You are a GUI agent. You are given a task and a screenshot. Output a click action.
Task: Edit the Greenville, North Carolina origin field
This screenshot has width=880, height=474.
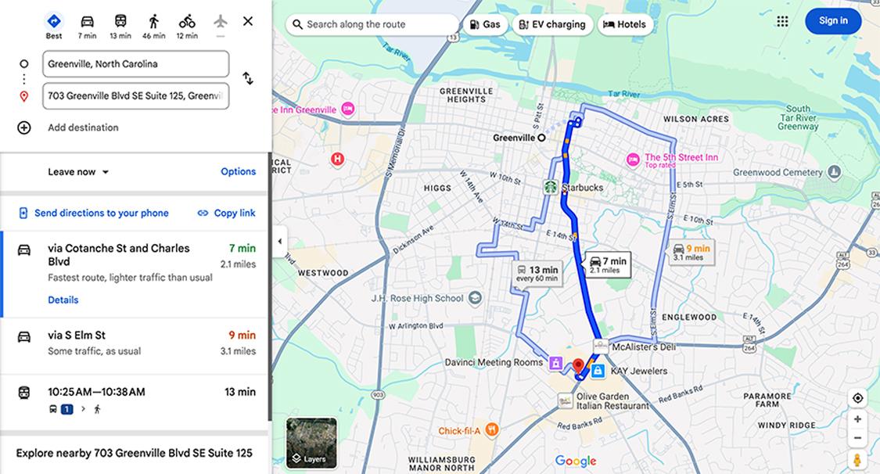136,64
